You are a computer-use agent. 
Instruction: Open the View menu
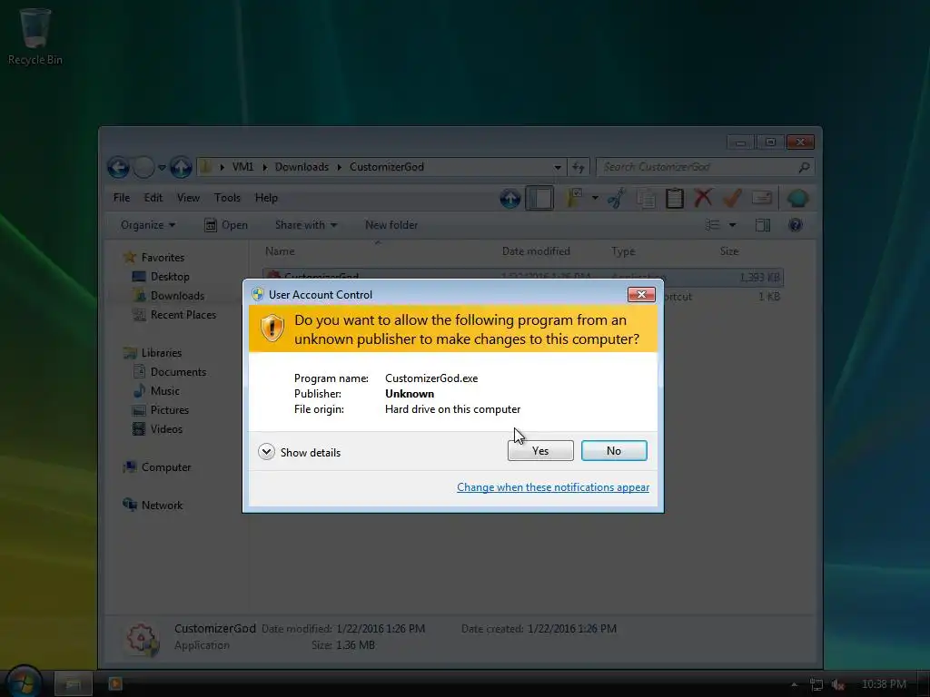click(x=188, y=198)
